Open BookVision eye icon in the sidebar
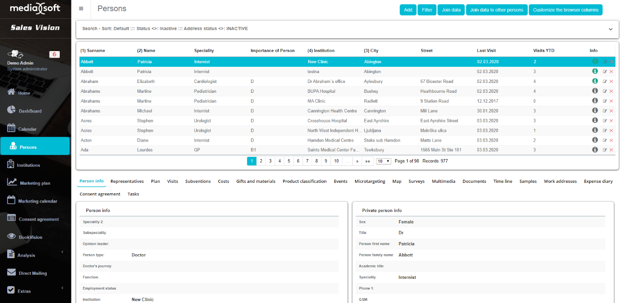621x303 pixels. coord(12,237)
